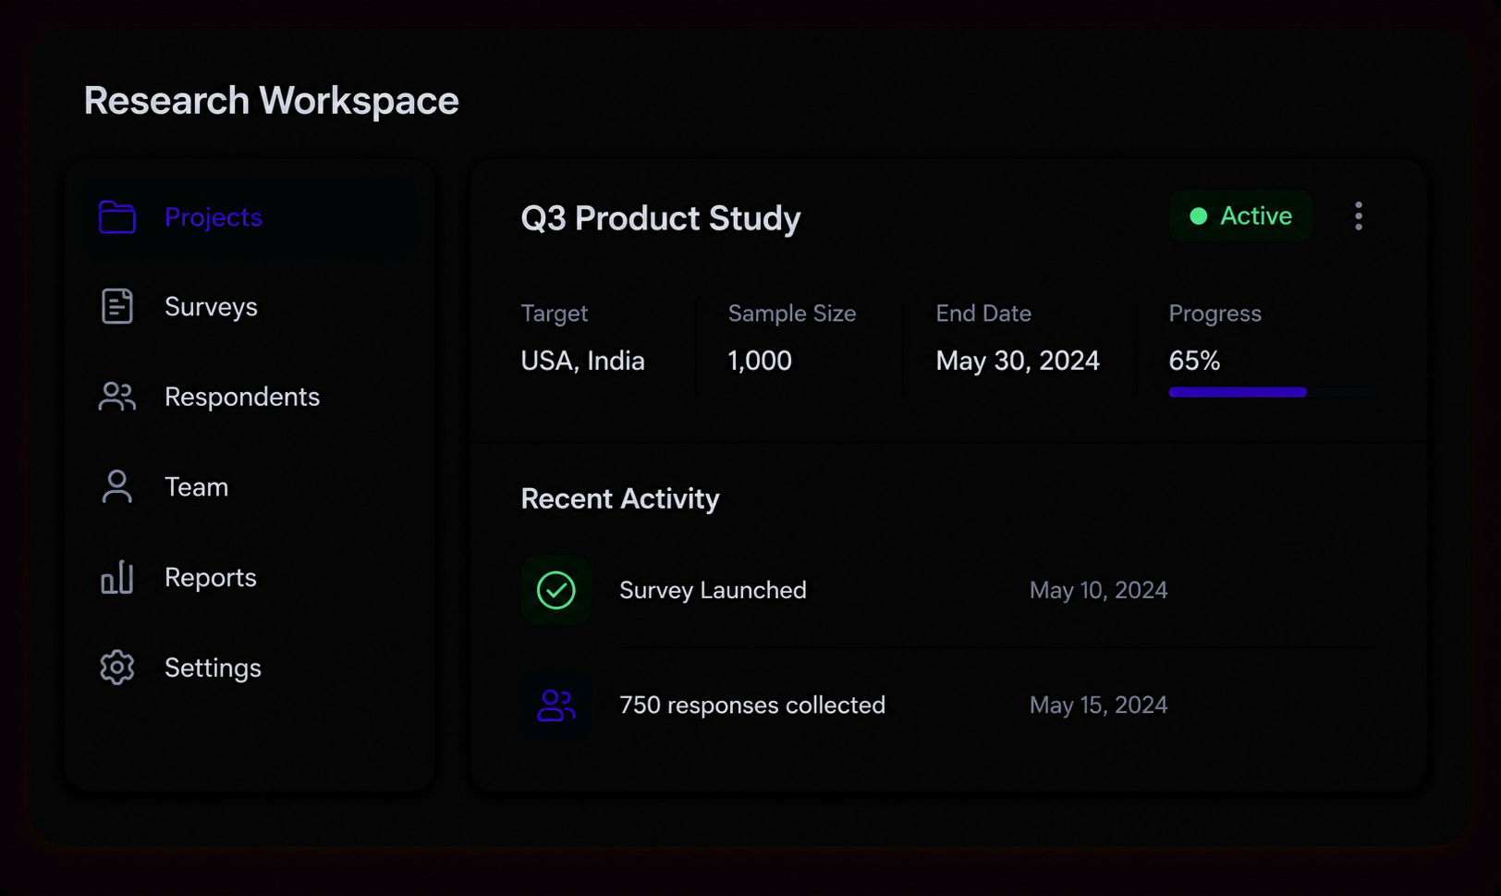Click the Reports bar chart icon

[117, 577]
